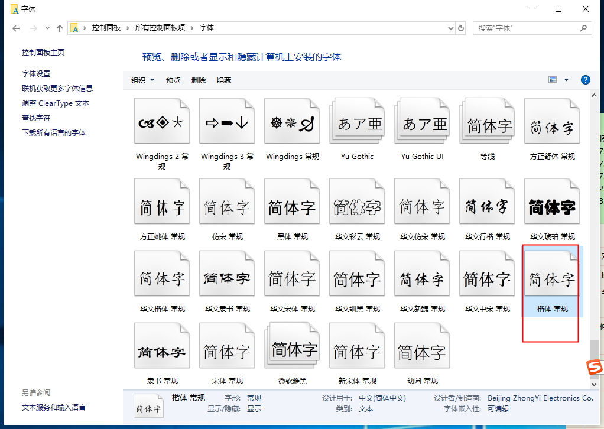
Task: Go back to previous location
Action: pyautogui.click(x=16, y=28)
